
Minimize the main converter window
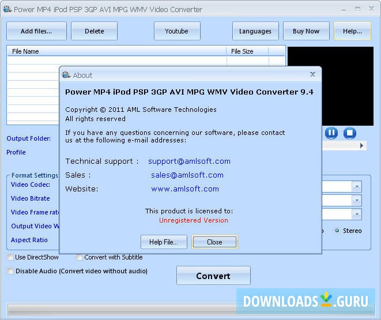point(344,9)
